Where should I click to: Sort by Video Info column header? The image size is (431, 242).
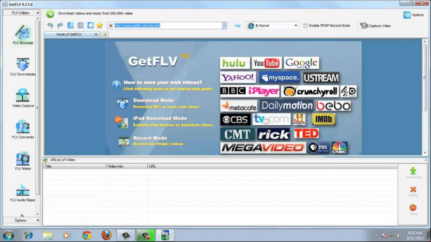[127, 166]
